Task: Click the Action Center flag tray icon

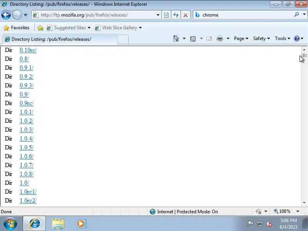Action: click(x=250, y=224)
